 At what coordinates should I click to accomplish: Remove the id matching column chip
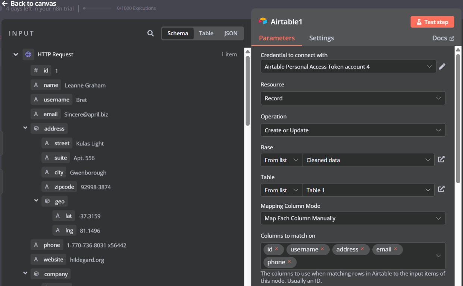point(277,250)
